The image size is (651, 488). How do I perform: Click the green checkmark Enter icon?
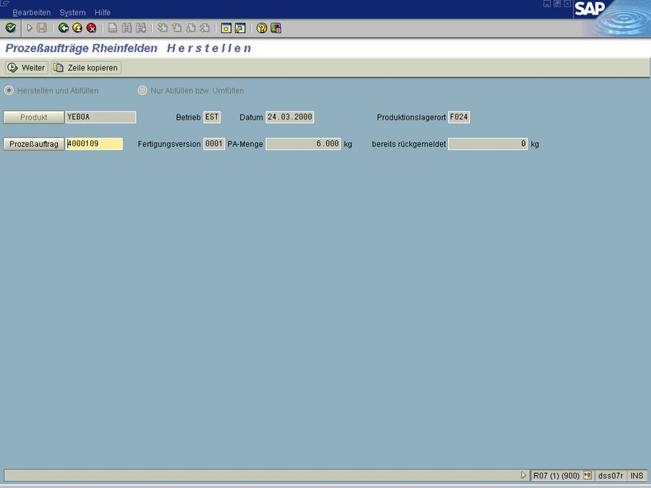(11, 28)
